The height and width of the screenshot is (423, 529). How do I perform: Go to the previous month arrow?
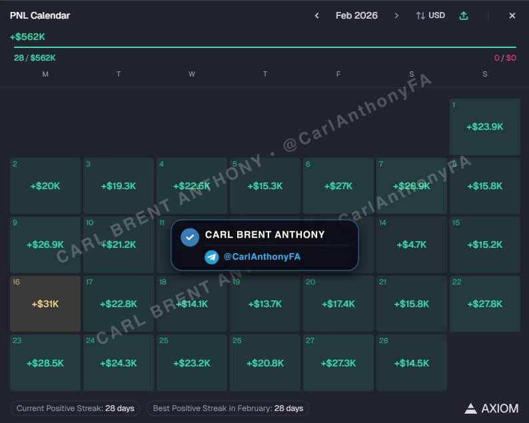click(316, 15)
